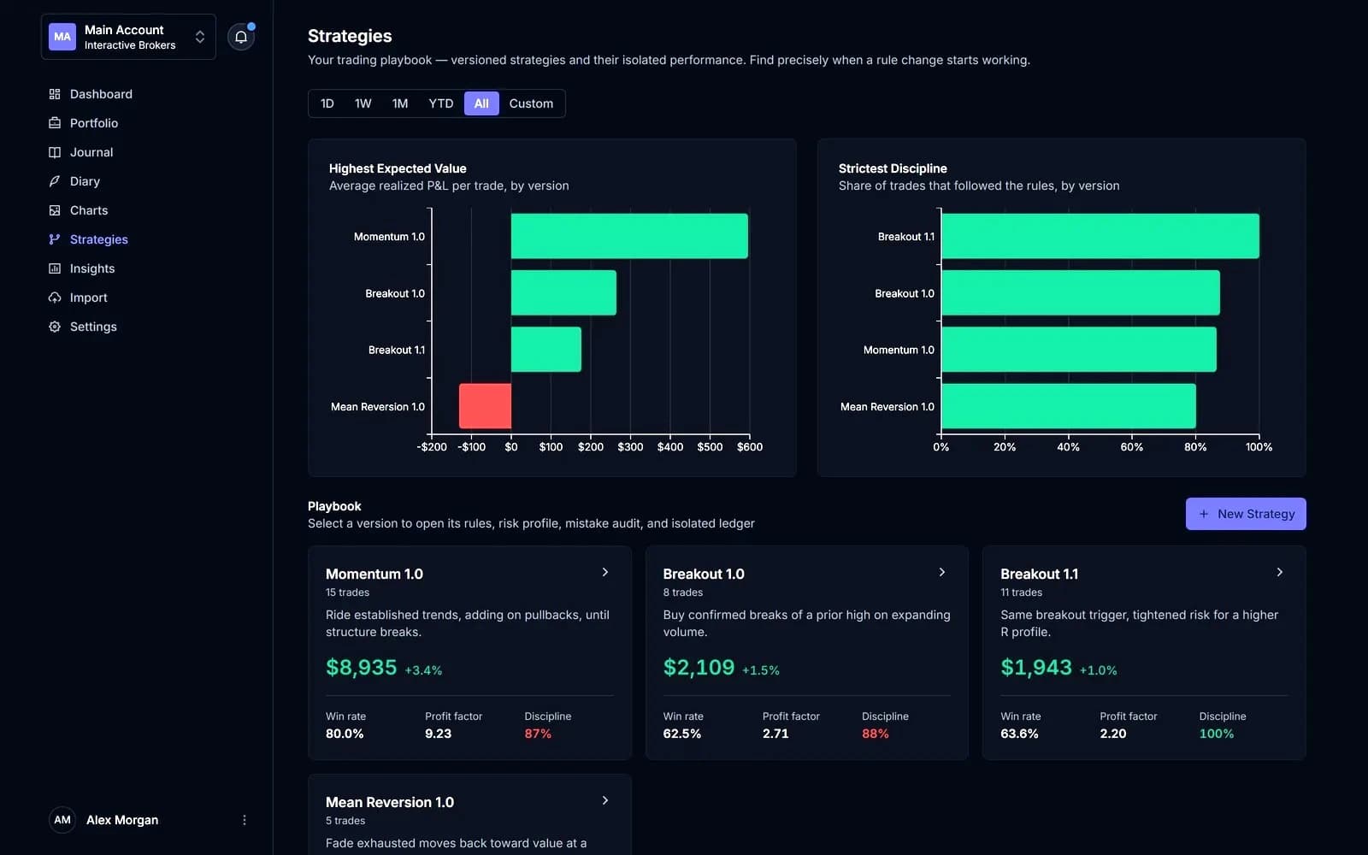Open Settings from the sidebar
The height and width of the screenshot is (855, 1368).
[93, 327]
